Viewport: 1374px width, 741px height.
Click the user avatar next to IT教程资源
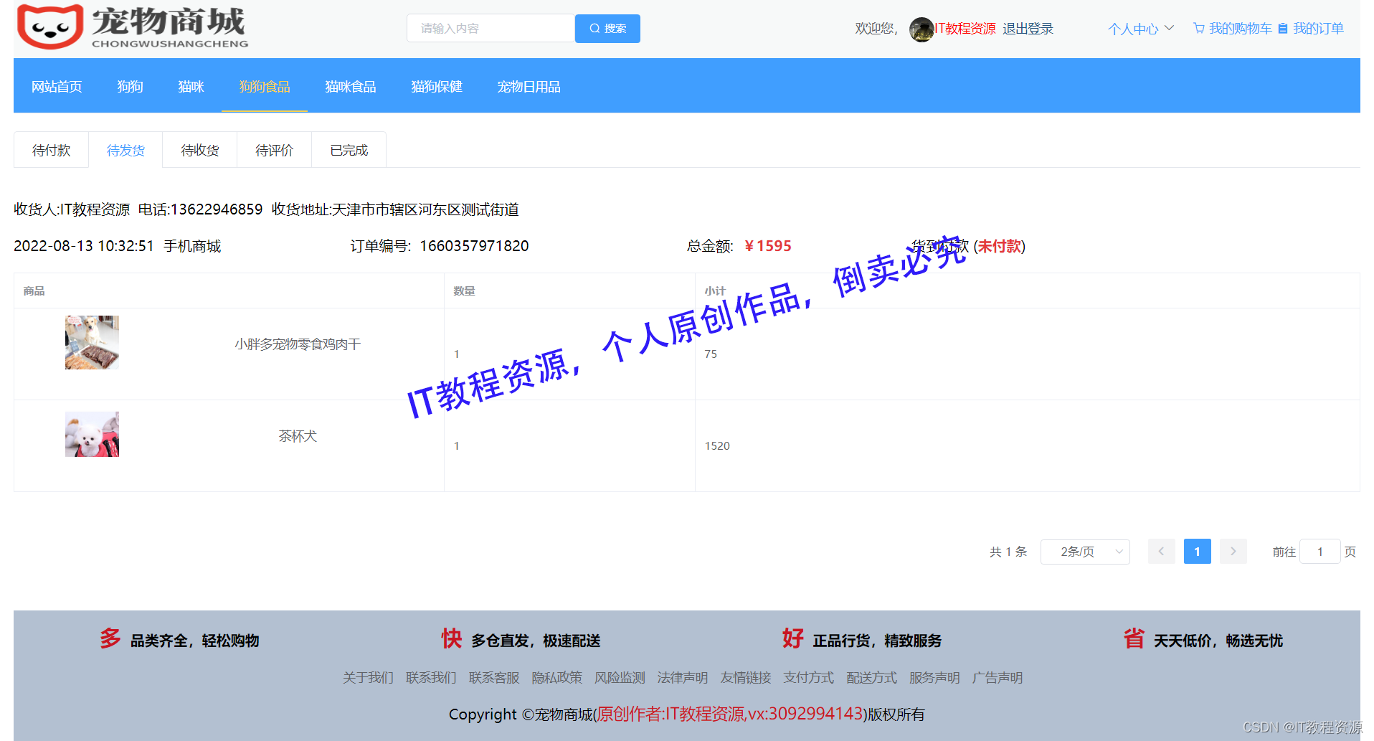(921, 29)
